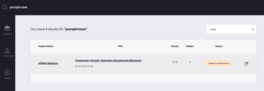This screenshot has width=264, height=91.
Task: Open 'Paraphraser, Rewriter, Rephraser' post title link
Action: tap(108, 60)
